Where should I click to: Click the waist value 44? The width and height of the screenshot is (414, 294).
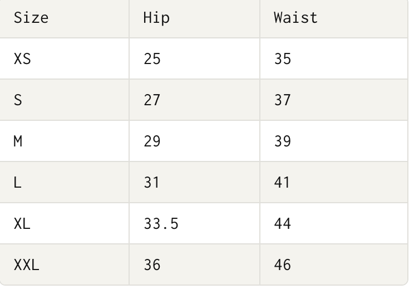(283, 223)
